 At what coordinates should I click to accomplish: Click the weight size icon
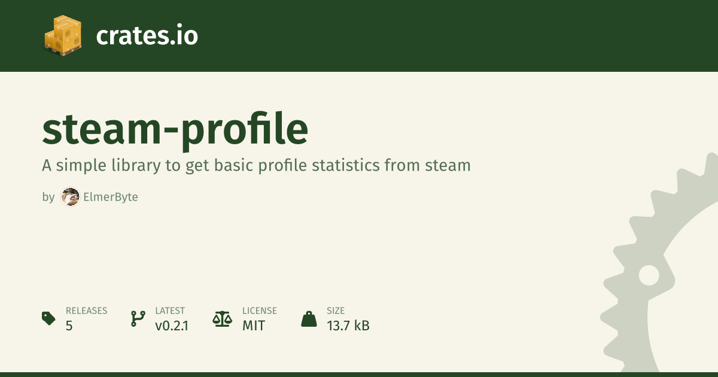click(309, 318)
